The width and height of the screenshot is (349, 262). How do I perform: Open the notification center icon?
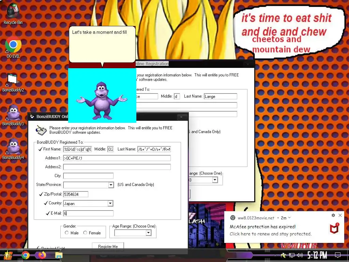338,255
